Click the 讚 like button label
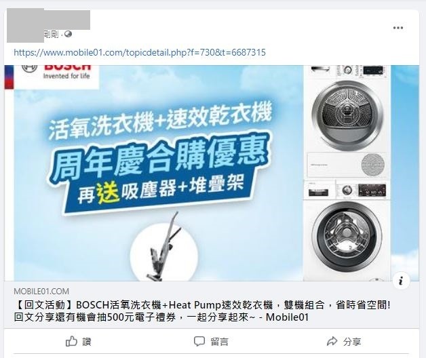This screenshot has width=426, height=358. (87, 342)
